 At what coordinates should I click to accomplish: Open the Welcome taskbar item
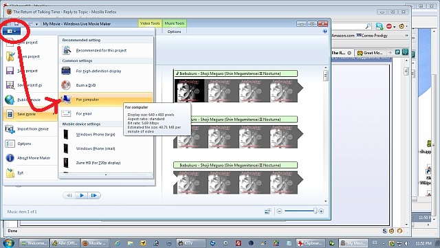pos(34,243)
